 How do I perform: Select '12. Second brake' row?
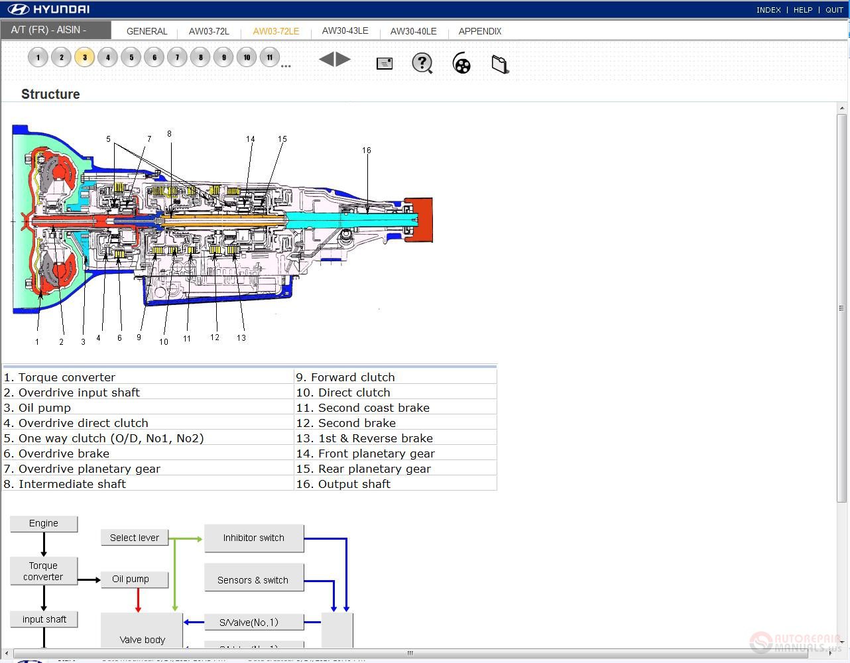pyautogui.click(x=395, y=422)
